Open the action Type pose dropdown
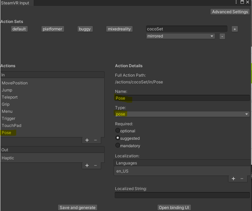 point(182,114)
